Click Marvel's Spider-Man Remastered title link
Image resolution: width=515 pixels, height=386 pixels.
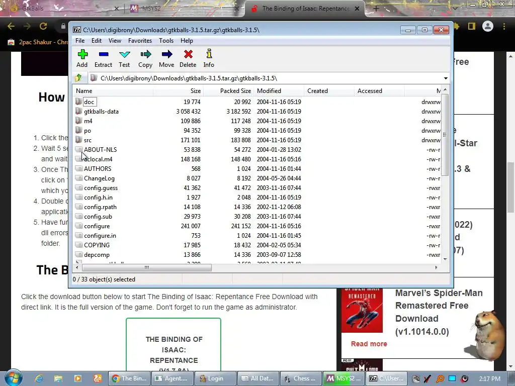pos(439,312)
